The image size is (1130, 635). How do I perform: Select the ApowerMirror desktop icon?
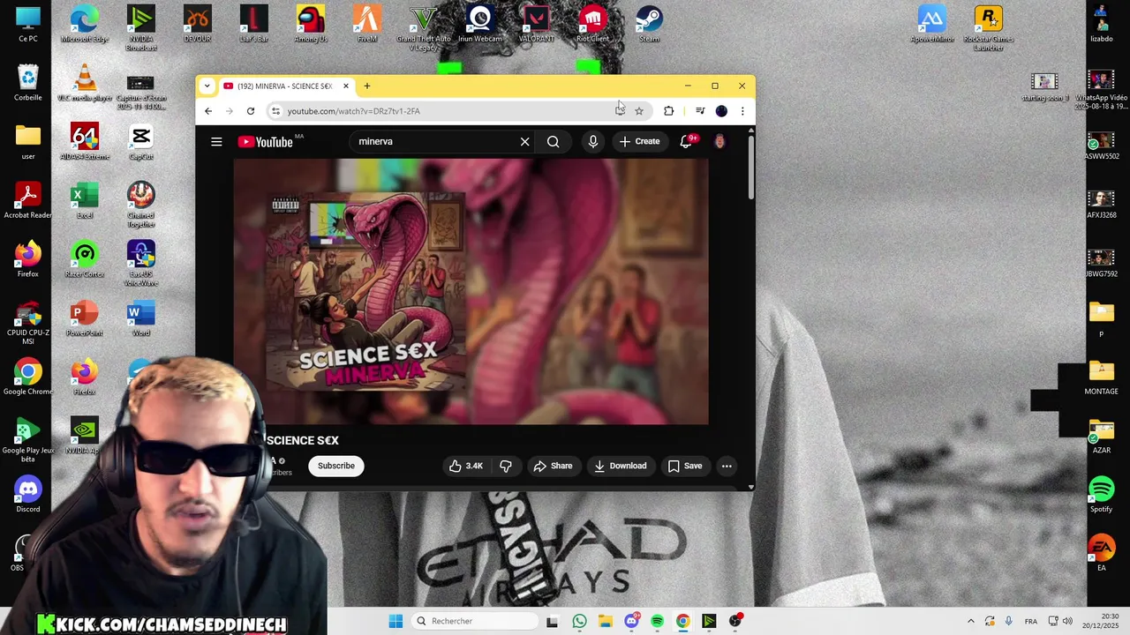[932, 25]
